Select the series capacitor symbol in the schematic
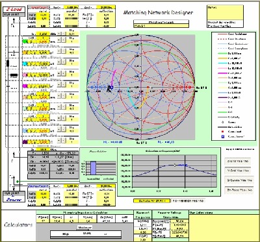Viewport: 260px width, 242px height. pos(14,53)
